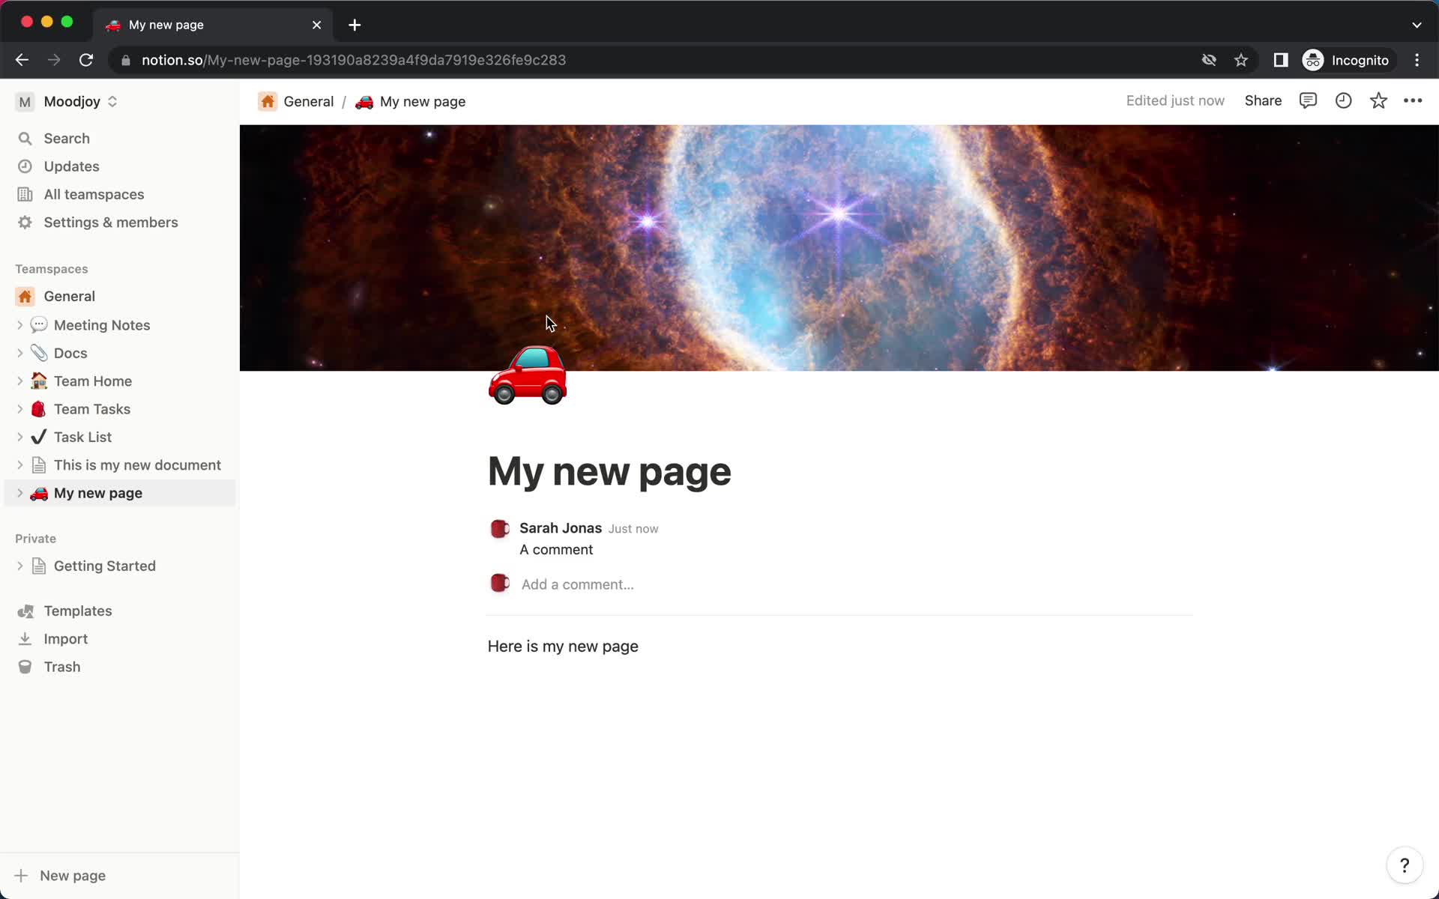This screenshot has height=899, width=1439.
Task: Click the Getting Started private page
Action: (x=103, y=566)
